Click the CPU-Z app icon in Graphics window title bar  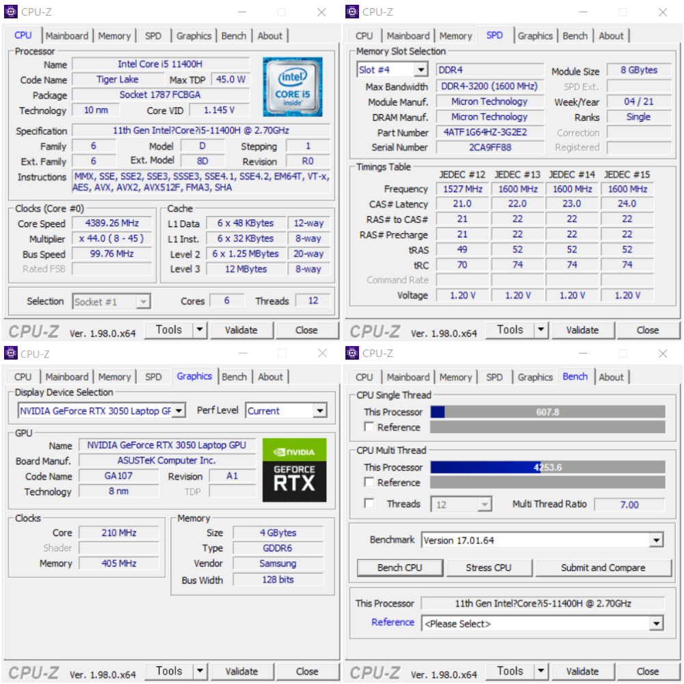pos(10,353)
